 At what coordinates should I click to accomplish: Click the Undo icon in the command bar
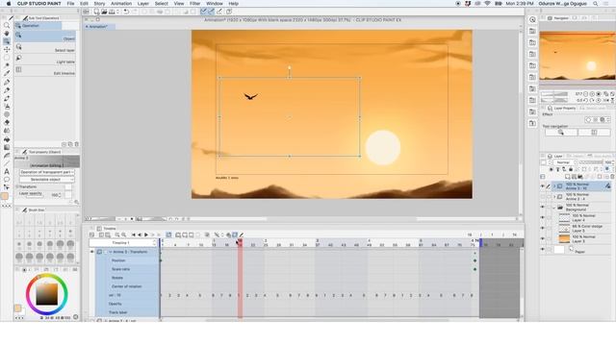coord(126,12)
